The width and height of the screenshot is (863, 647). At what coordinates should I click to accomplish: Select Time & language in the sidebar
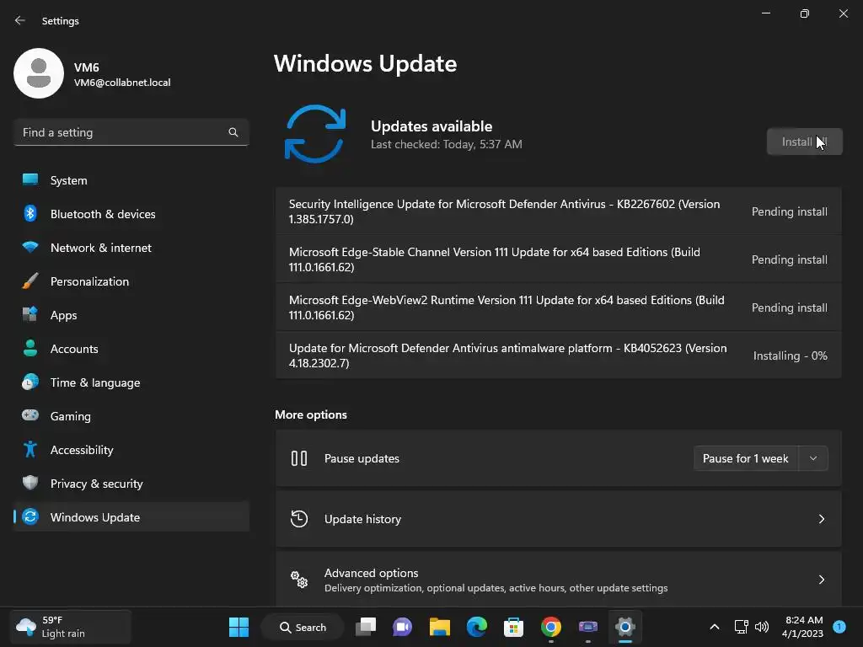[x=131, y=382]
